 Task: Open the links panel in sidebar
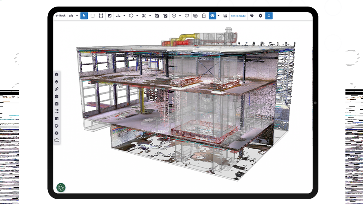coord(57,89)
